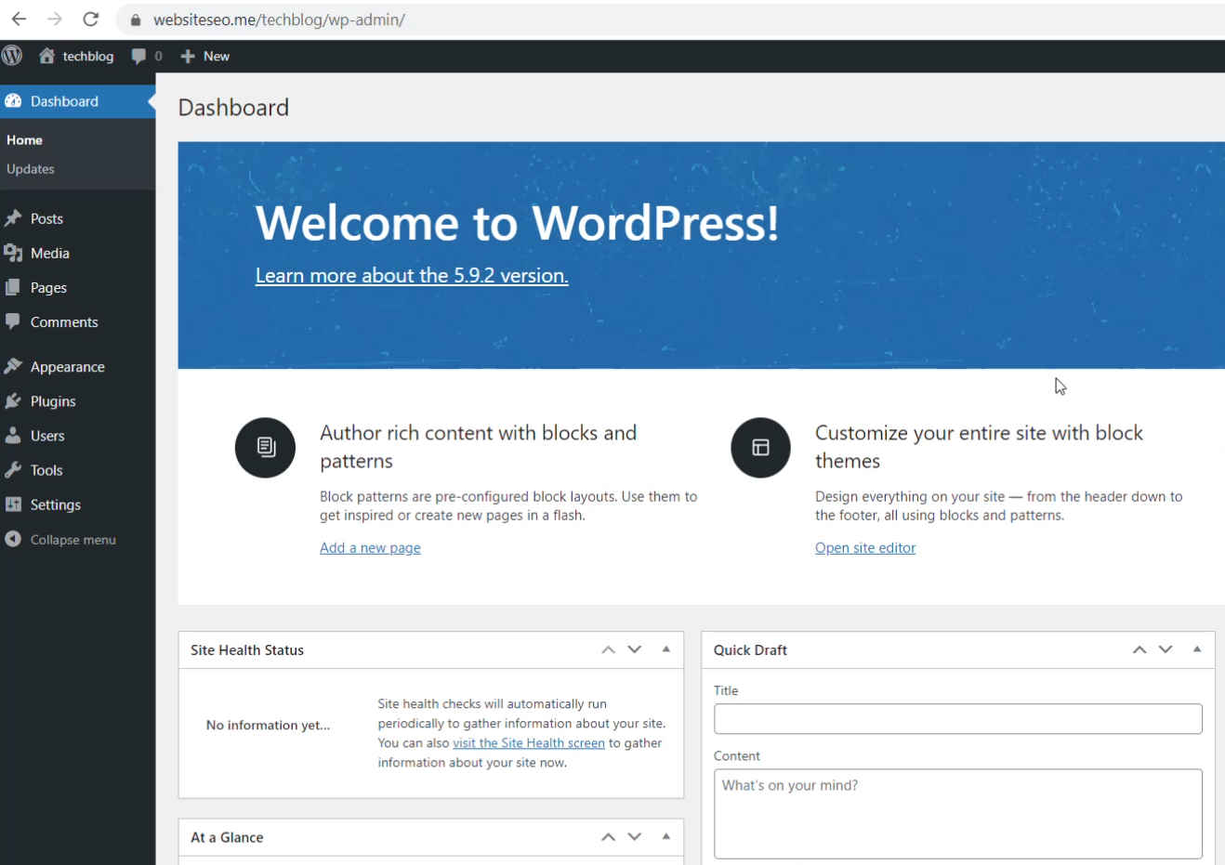
Task: Click the Quick Draft heading
Action: pos(750,649)
